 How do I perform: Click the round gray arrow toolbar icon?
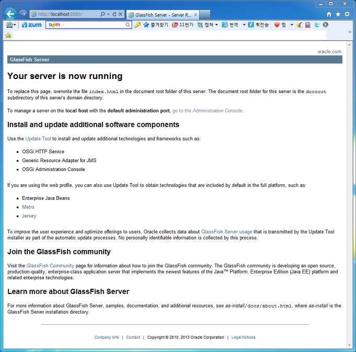click(325, 25)
